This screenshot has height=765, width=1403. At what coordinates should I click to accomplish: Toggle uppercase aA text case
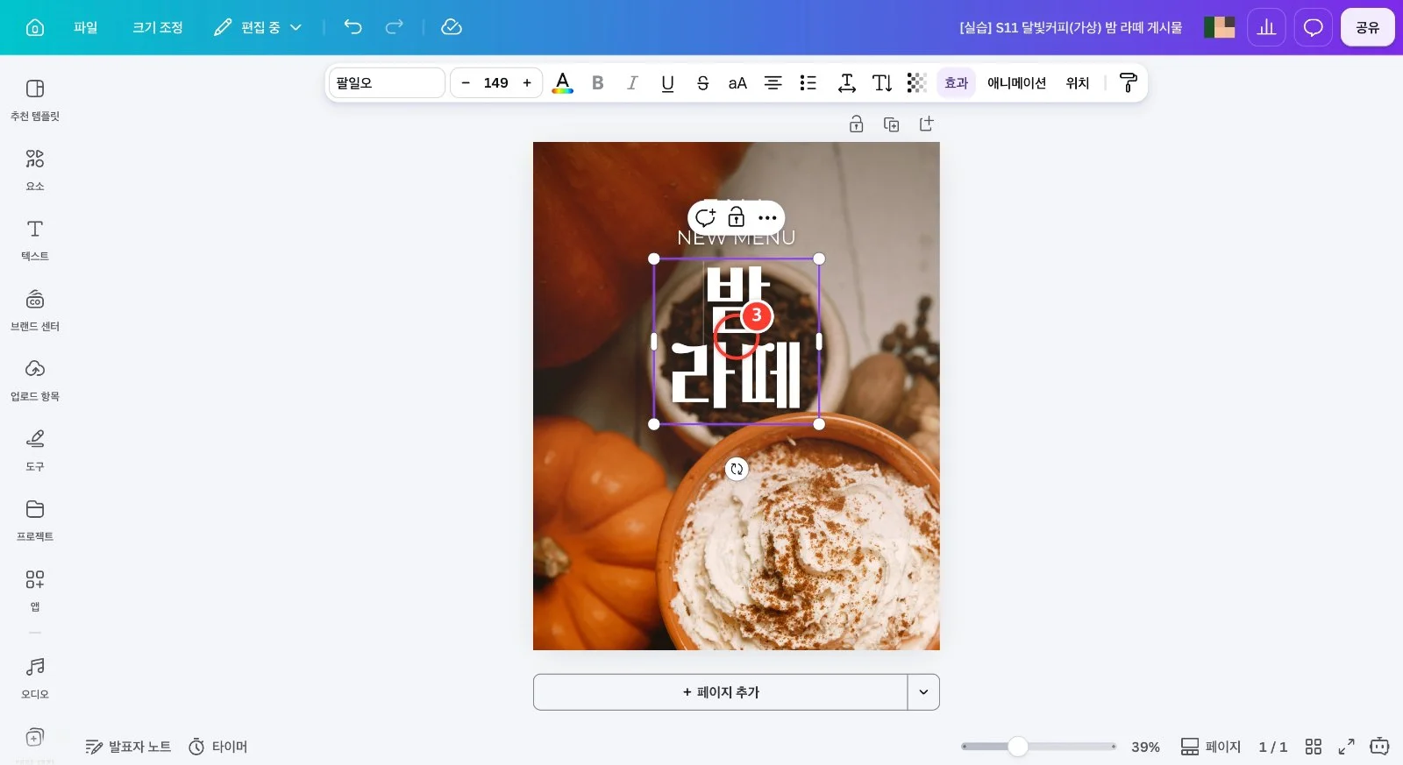click(737, 82)
